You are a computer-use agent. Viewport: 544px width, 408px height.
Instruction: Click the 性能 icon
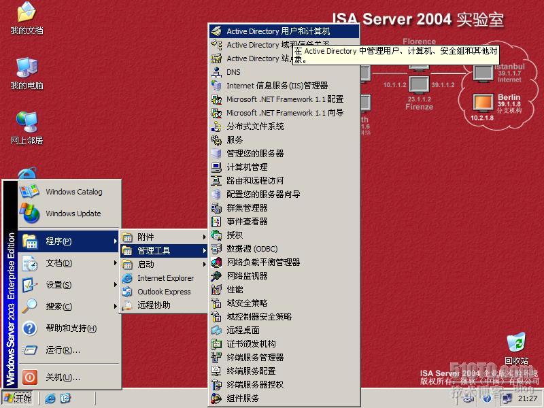pyautogui.click(x=216, y=290)
